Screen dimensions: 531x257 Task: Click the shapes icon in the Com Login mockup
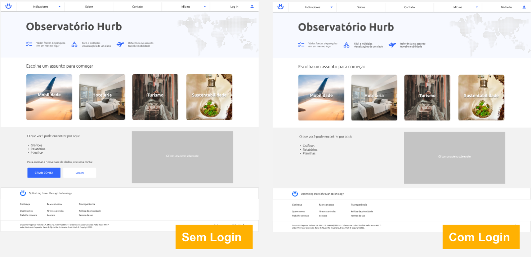point(346,45)
